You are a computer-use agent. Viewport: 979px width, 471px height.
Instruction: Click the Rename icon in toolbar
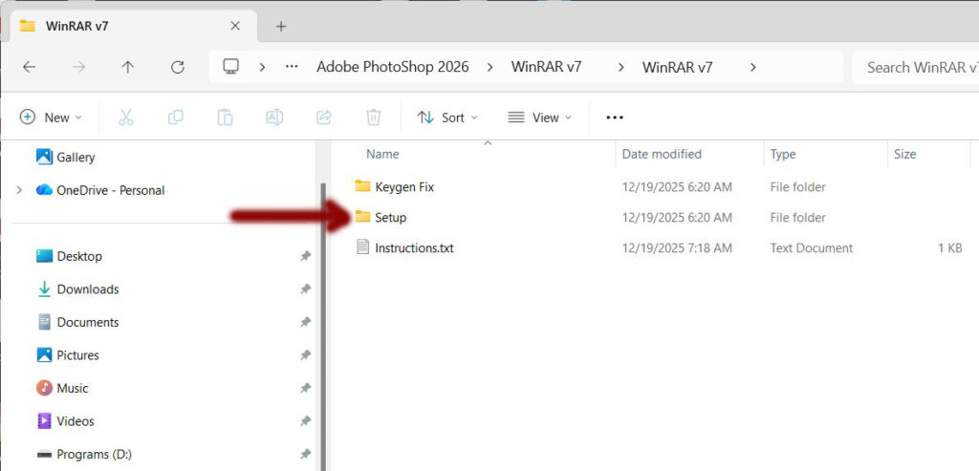click(x=274, y=118)
